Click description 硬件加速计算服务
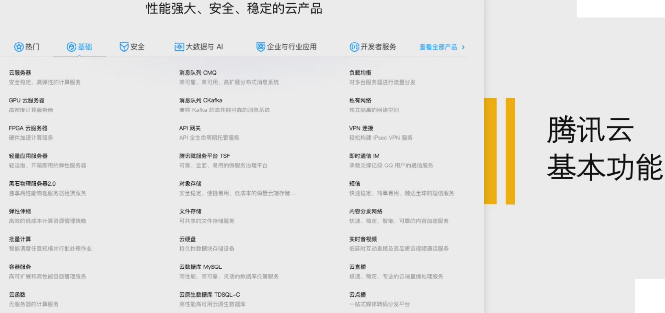 (x=31, y=138)
